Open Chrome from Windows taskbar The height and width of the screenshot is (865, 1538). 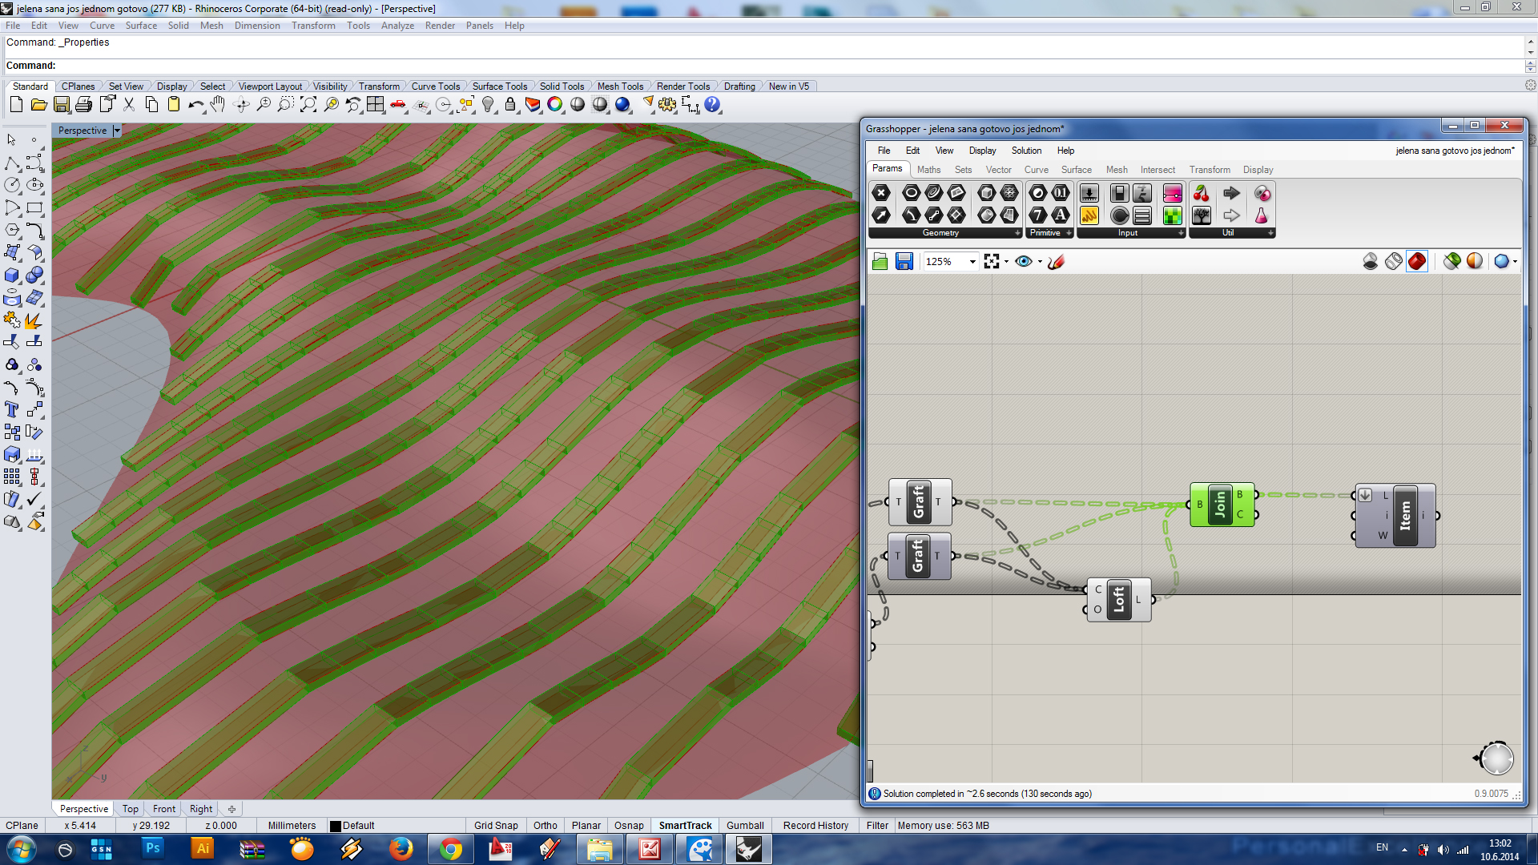[x=451, y=849]
